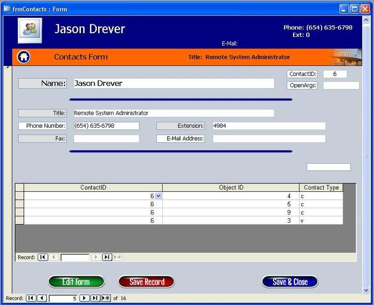Click the empty E-Mail Address field
Screen dimensions: 374x305
coord(269,138)
